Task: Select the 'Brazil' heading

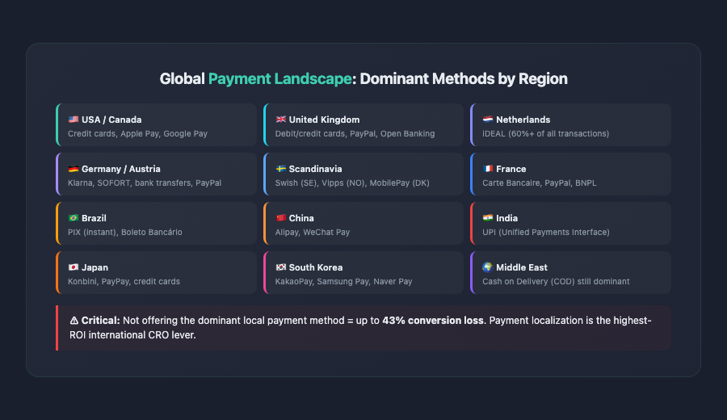Action: click(x=95, y=218)
